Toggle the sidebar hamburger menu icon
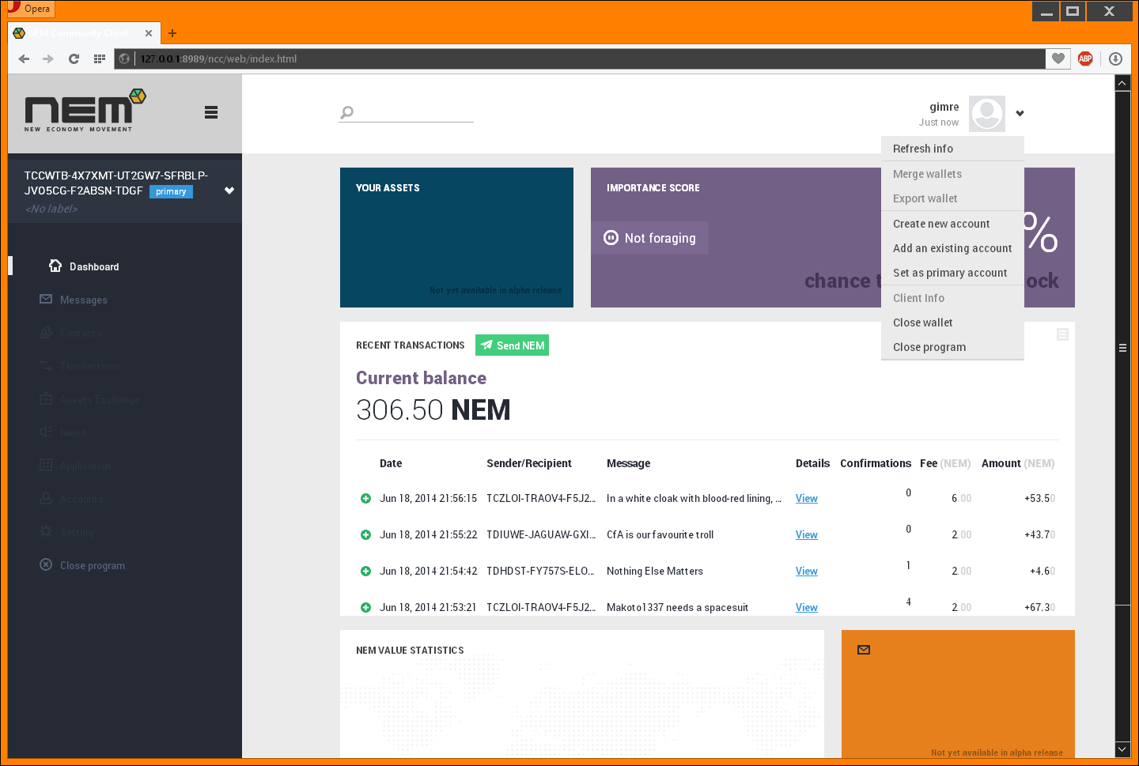Screen dimensions: 1139x766 point(211,112)
